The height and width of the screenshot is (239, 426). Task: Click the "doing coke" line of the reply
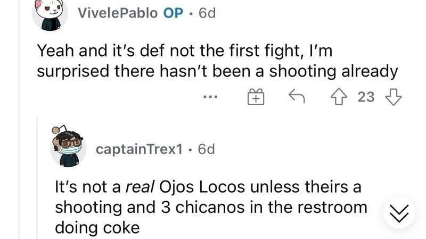click(97, 227)
